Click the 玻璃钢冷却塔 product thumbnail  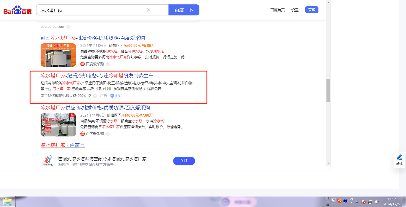click(x=58, y=125)
